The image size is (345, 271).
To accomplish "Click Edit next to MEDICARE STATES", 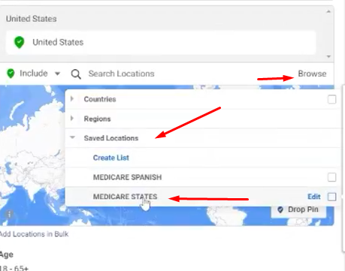I will (314, 197).
